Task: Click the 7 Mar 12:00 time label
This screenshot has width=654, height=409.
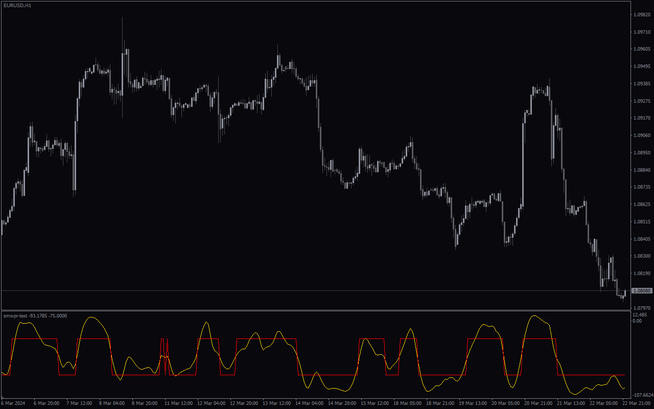Action: click(79, 403)
